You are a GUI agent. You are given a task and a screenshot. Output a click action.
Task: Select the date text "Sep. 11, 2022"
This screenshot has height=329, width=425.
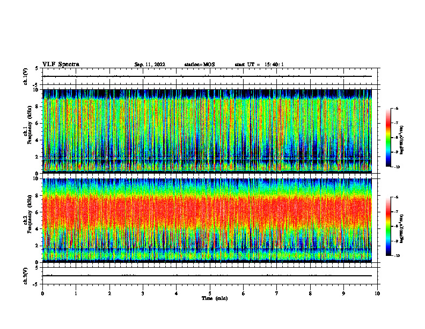pos(150,65)
